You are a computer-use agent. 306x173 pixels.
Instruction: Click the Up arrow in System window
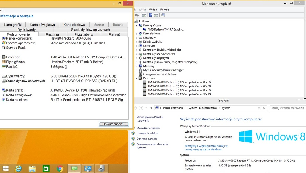151,108
